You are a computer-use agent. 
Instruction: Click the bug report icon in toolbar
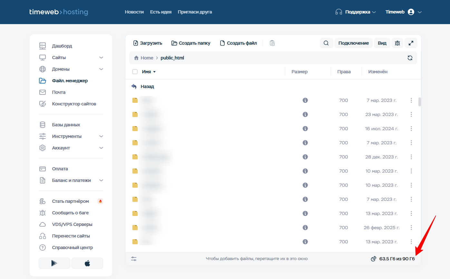point(397,43)
